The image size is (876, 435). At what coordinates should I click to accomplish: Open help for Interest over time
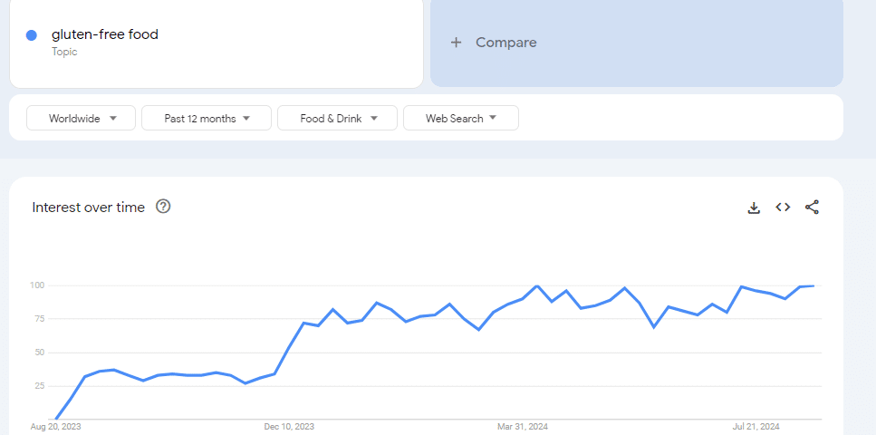click(163, 207)
